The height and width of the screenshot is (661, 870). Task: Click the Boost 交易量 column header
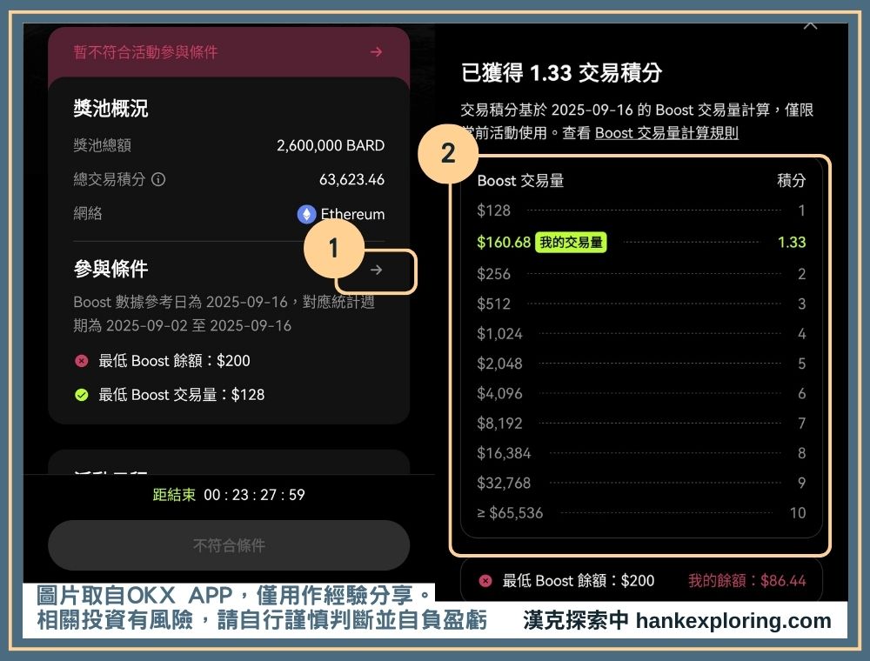click(x=520, y=181)
